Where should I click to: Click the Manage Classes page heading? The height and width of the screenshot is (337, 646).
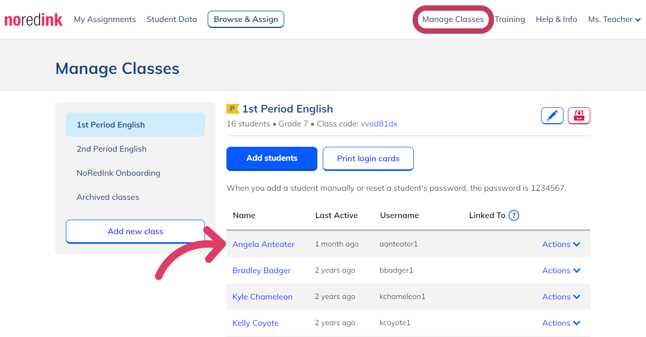(117, 69)
